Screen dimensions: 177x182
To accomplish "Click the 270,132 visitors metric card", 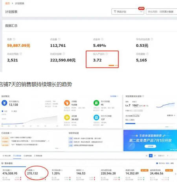I will pos(37,175).
